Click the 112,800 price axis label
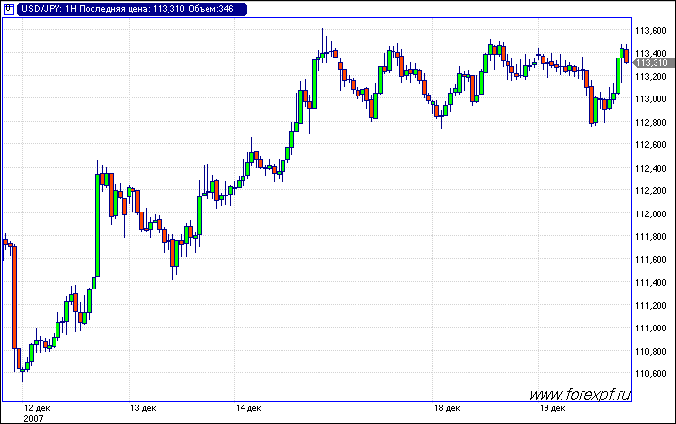 [x=653, y=123]
